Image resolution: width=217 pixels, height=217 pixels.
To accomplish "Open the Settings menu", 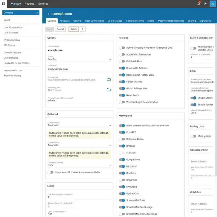I will [x=43, y=4].
